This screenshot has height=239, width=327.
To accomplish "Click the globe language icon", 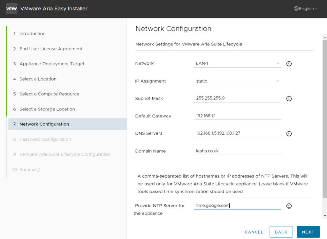I will pyautogui.click(x=296, y=9).
